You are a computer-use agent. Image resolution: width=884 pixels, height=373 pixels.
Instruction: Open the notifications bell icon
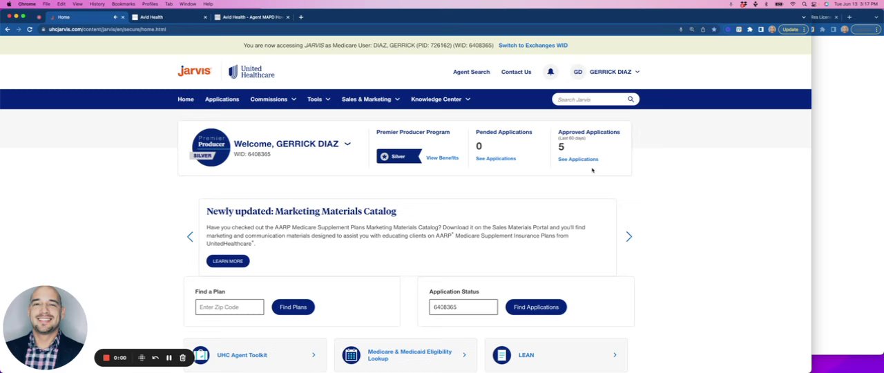coord(550,72)
